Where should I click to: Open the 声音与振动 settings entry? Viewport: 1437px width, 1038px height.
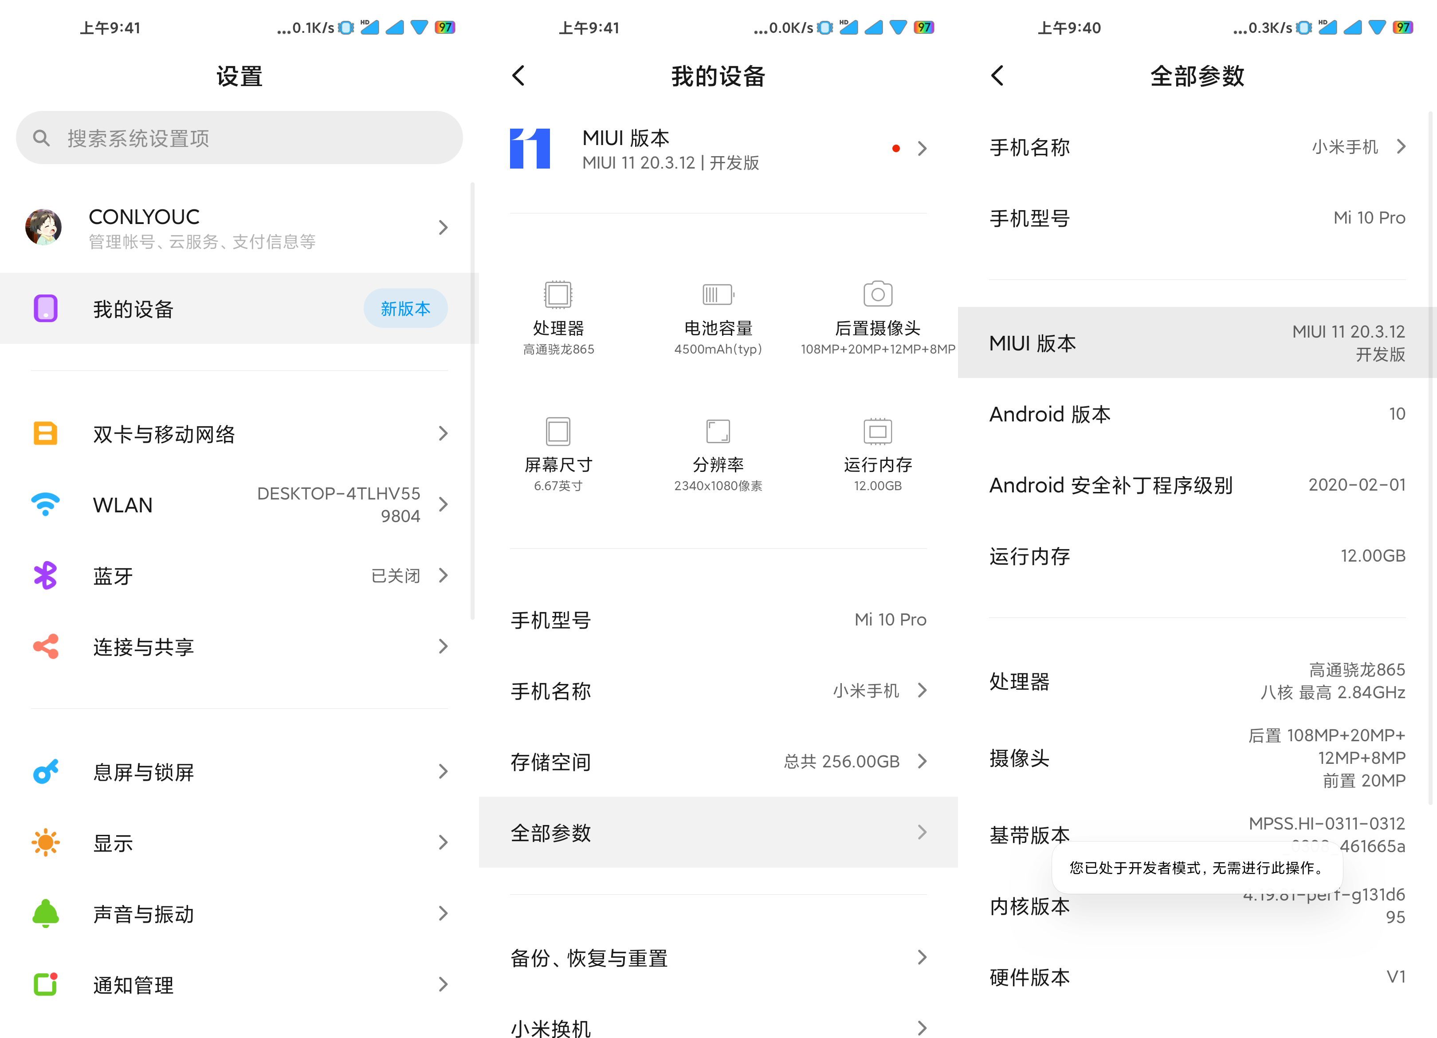click(239, 913)
